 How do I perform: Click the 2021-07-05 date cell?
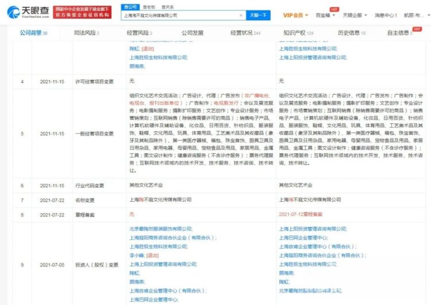click(x=52, y=265)
